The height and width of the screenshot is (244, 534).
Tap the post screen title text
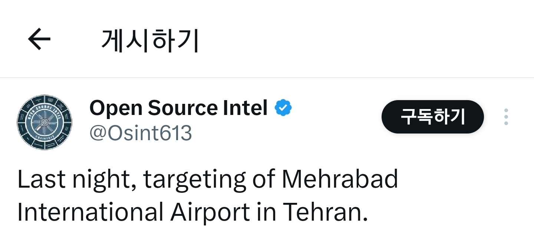tap(149, 39)
